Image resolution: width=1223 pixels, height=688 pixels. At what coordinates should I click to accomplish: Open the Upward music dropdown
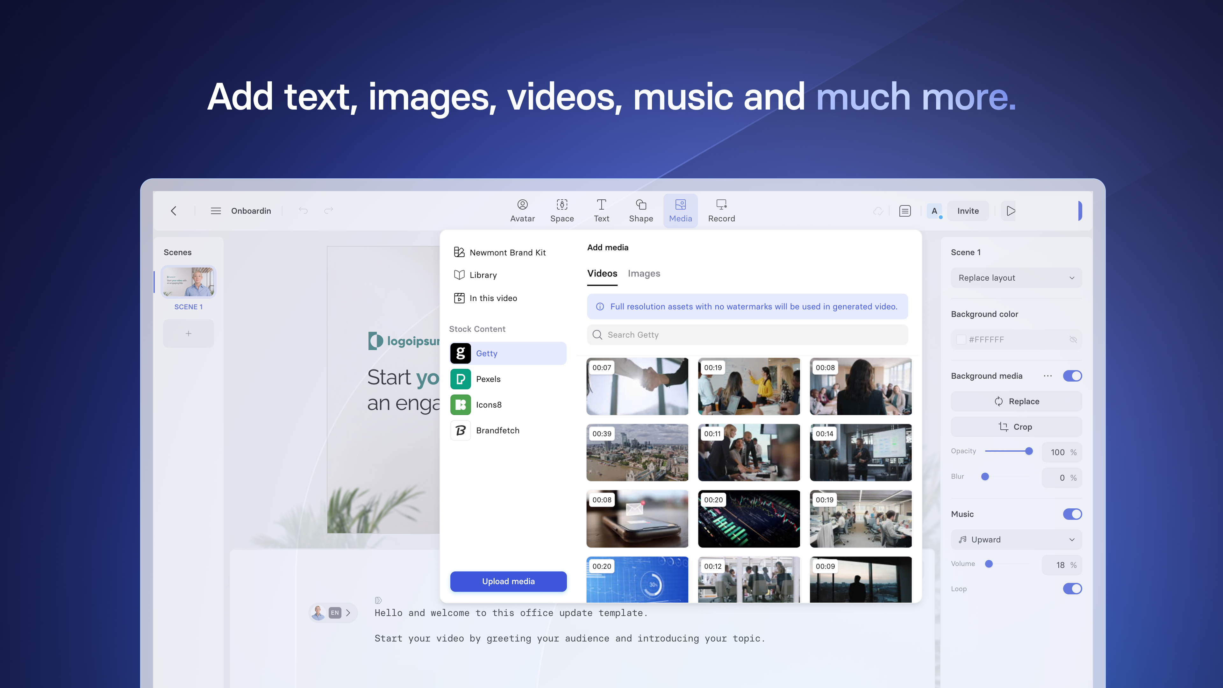1016,539
